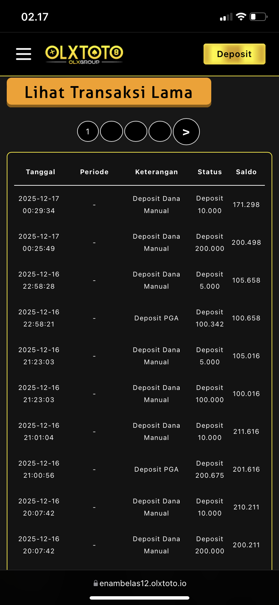The height and width of the screenshot is (605, 279).
Task: Open the hamburger menu
Action: click(x=24, y=54)
